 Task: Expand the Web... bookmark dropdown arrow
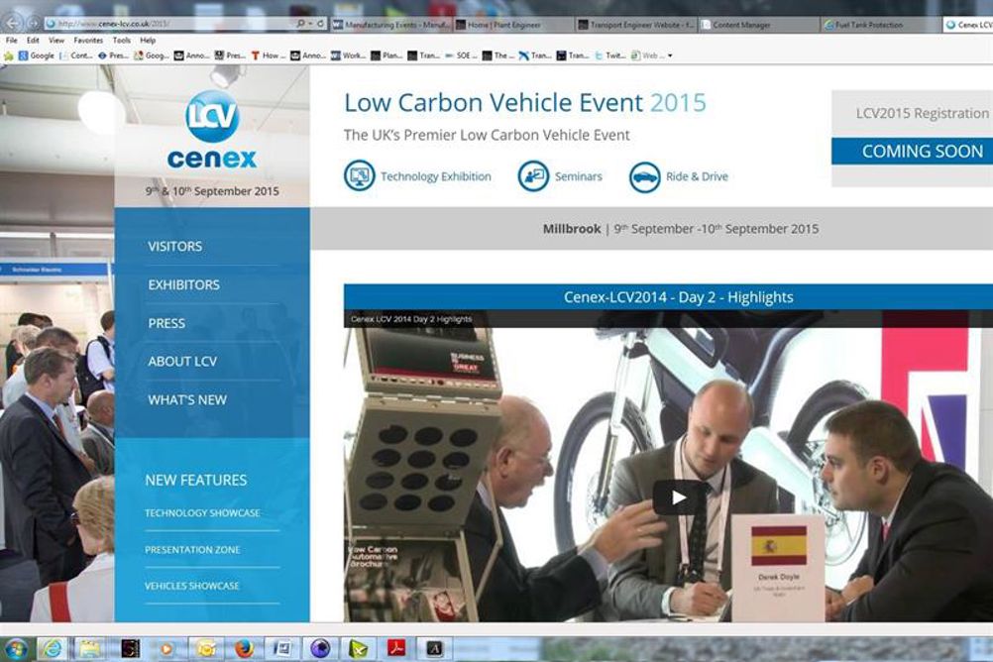click(x=670, y=55)
